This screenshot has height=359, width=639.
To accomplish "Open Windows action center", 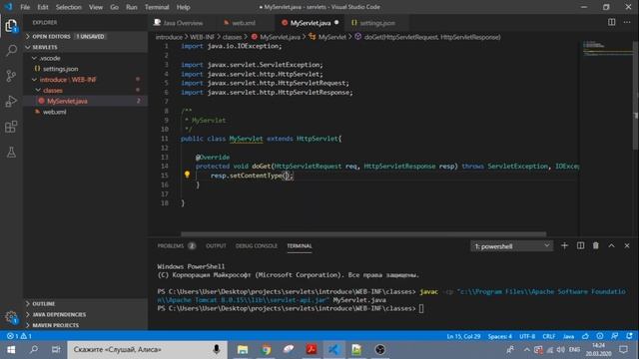I will click(x=623, y=349).
